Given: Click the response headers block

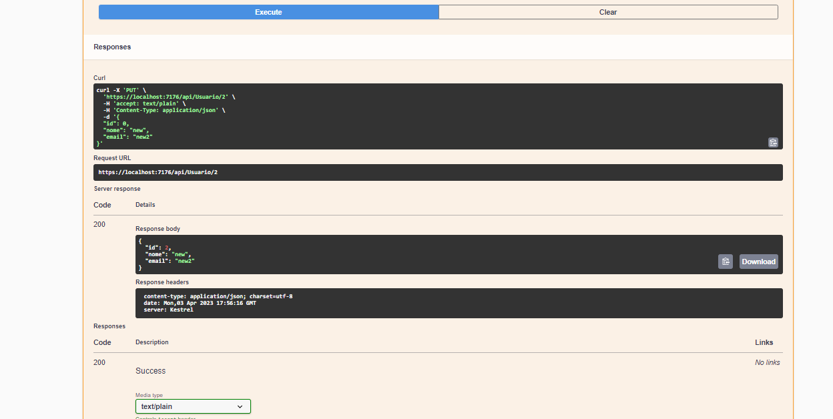Looking at the screenshot, I should click(x=459, y=303).
